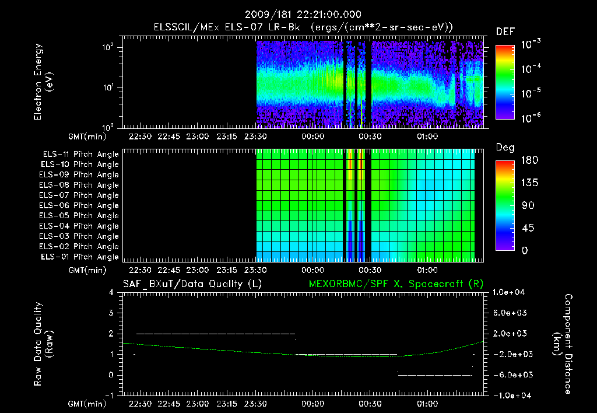Click GMT(min) label under the data quality plot
This screenshot has width=597, height=413.
click(87, 404)
